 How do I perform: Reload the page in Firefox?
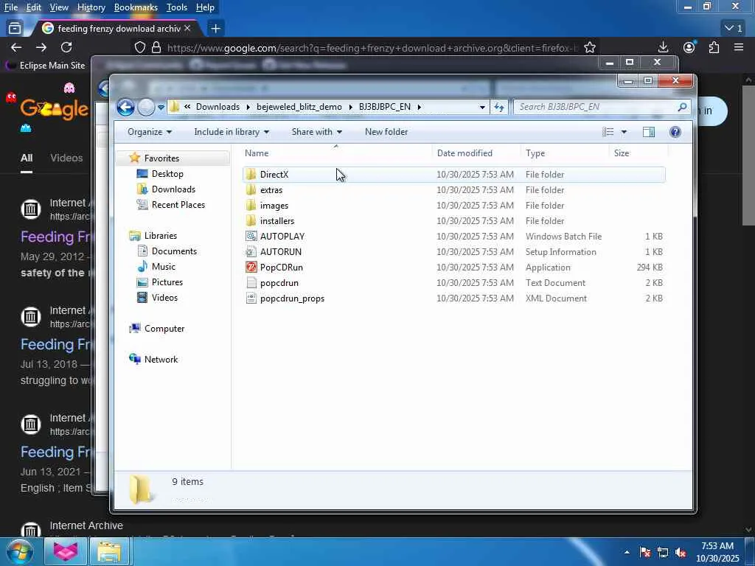[66, 47]
